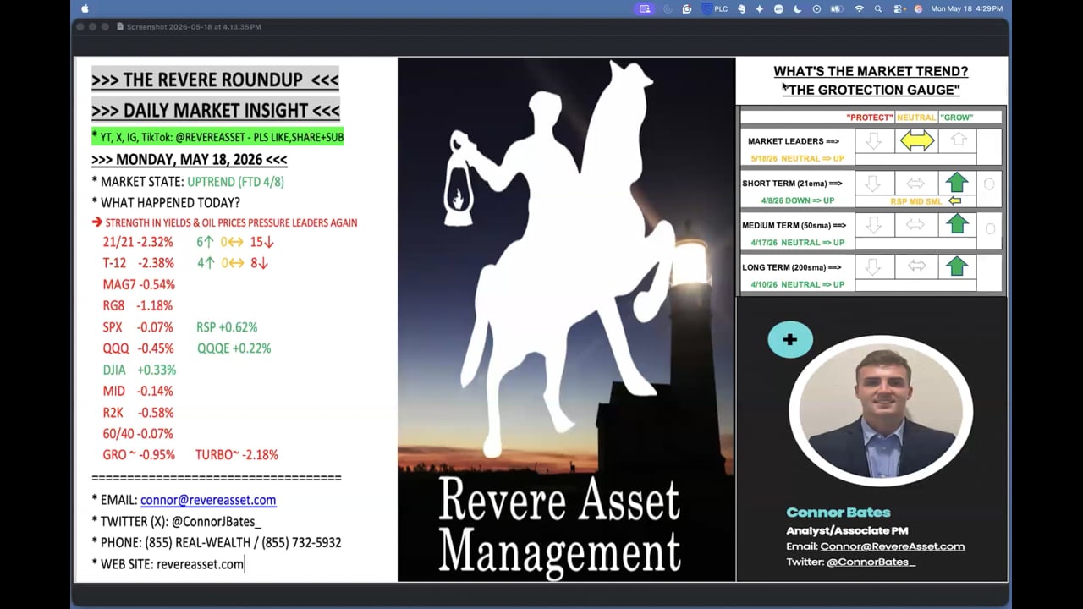Click the "RSP +0.62%" value
Viewport: 1083px width, 609px height.
click(227, 327)
